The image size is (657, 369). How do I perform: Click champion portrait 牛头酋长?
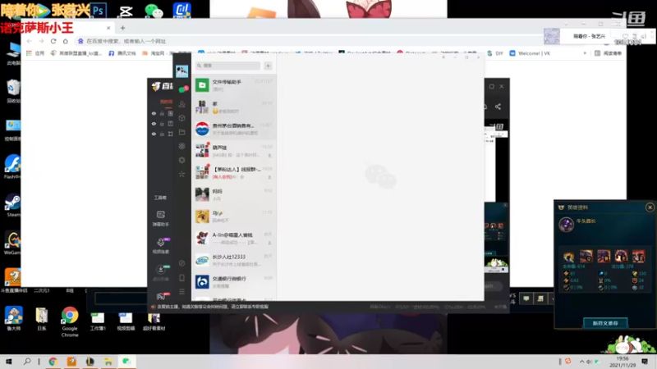click(566, 224)
